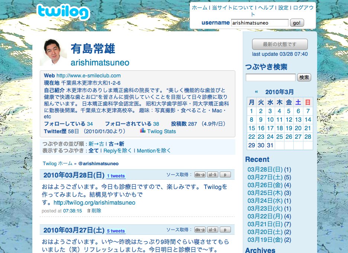Open Recent entry 03月25日(木)
Image resolution: width=348 pixels, height=253 pixels.
pyautogui.click(x=265, y=193)
